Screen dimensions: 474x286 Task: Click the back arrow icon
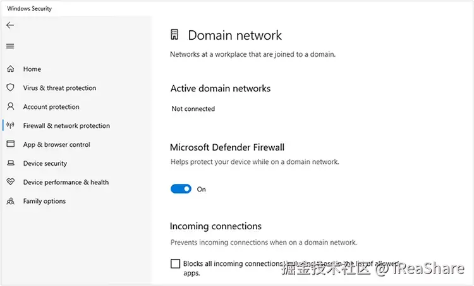[x=10, y=25]
